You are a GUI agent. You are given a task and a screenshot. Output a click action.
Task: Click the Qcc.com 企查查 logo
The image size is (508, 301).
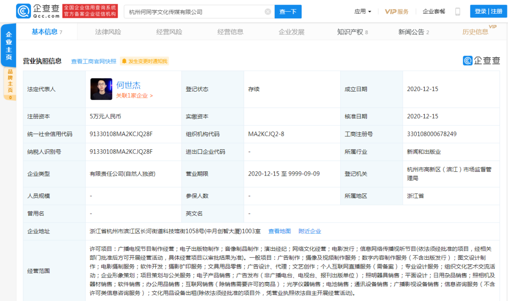38,11
